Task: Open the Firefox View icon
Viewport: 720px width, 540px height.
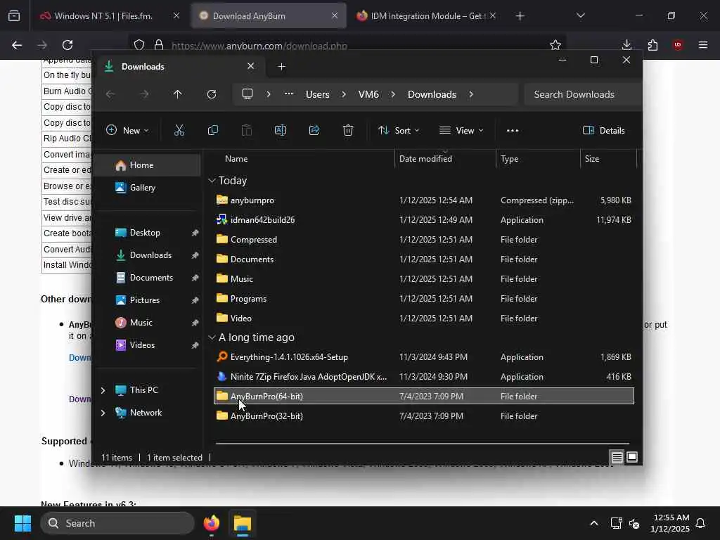Action: pyautogui.click(x=14, y=16)
